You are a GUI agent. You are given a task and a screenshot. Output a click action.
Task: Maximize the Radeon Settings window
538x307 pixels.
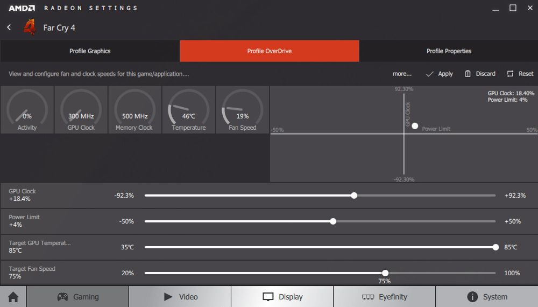[513, 8]
